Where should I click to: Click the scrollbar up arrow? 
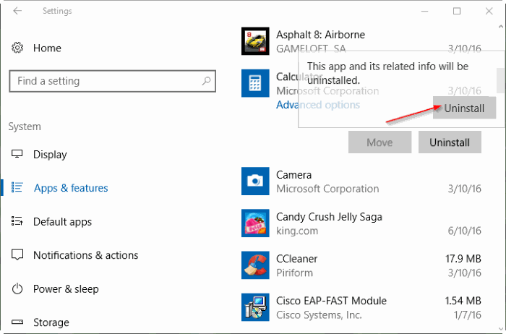click(500, 27)
